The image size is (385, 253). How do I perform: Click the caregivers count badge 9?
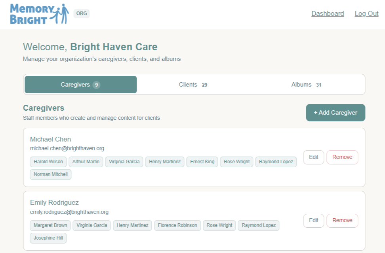pyautogui.click(x=97, y=85)
